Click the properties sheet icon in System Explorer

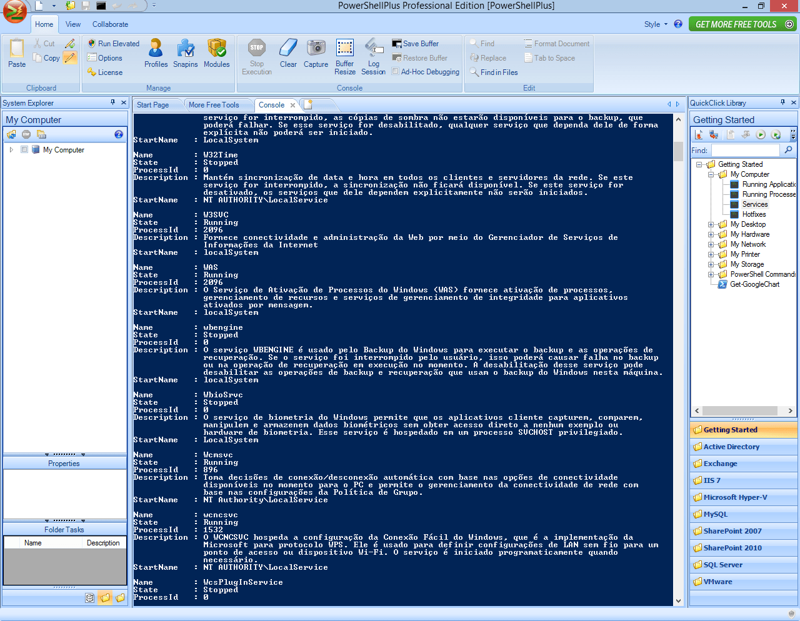pyautogui.click(x=41, y=134)
